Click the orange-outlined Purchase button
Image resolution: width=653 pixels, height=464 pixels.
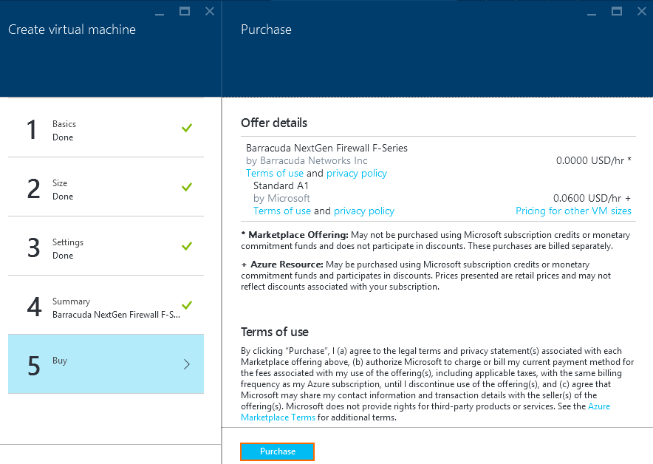pyautogui.click(x=277, y=451)
